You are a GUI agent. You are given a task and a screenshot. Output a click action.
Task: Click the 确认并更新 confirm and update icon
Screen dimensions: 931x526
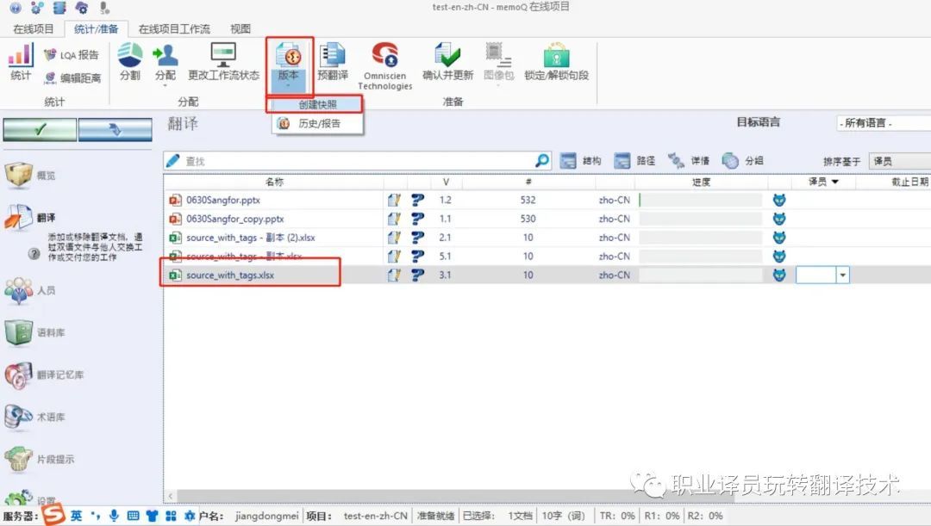(x=447, y=62)
